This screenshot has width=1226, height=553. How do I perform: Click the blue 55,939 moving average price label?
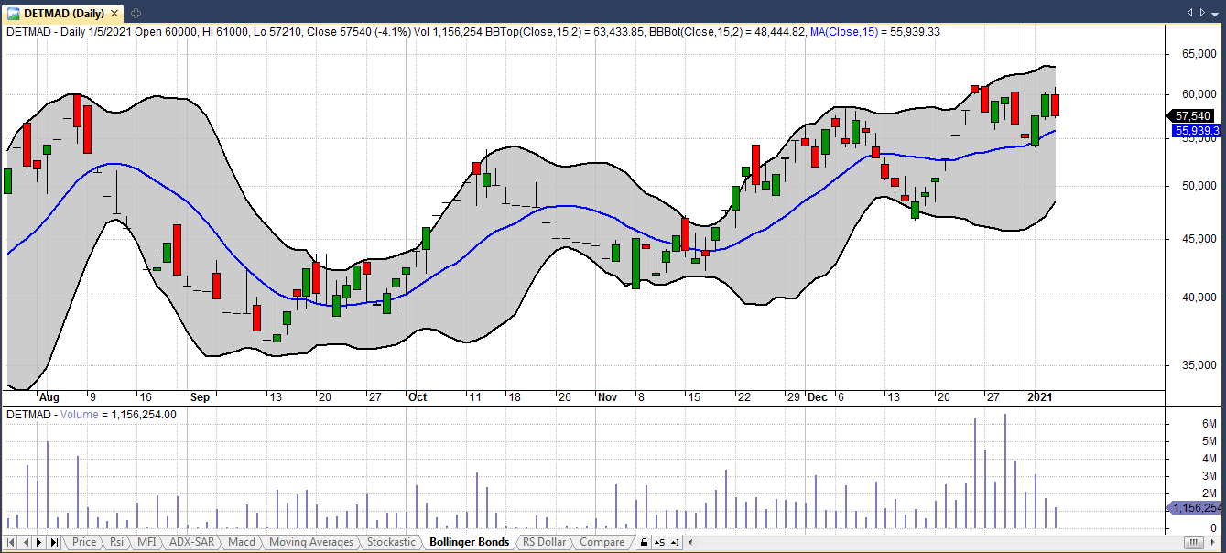[1196, 131]
